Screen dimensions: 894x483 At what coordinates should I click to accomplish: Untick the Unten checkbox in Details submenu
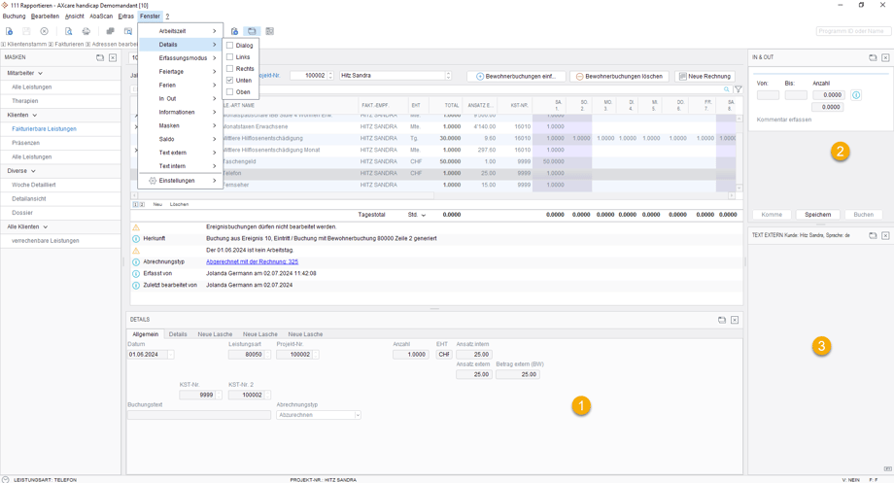tap(229, 81)
